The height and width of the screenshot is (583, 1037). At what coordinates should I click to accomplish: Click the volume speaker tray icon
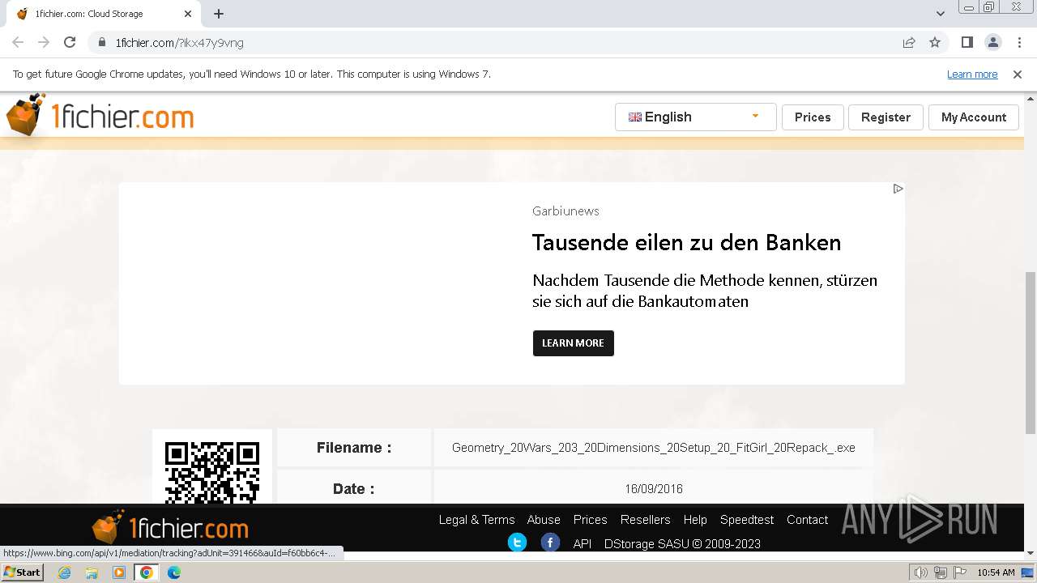click(921, 572)
